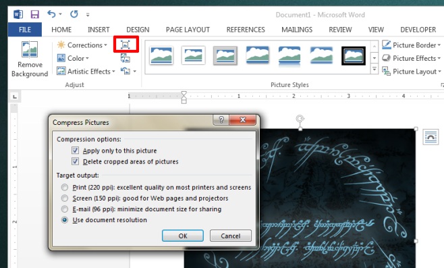The height and width of the screenshot is (268, 444).
Task: Close the Compress Pictures dialog
Action: pos(243,119)
